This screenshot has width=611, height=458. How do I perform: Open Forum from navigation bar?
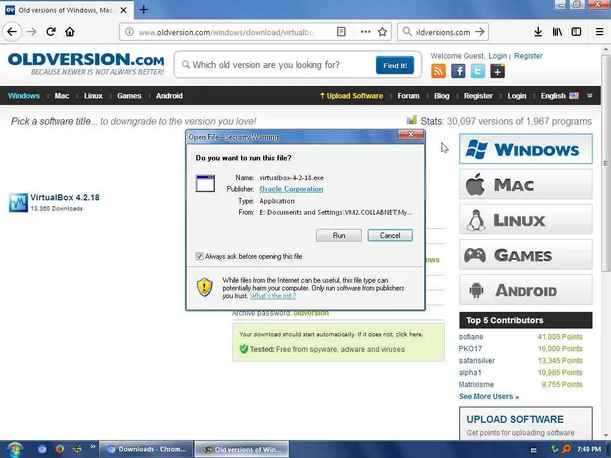pos(408,96)
